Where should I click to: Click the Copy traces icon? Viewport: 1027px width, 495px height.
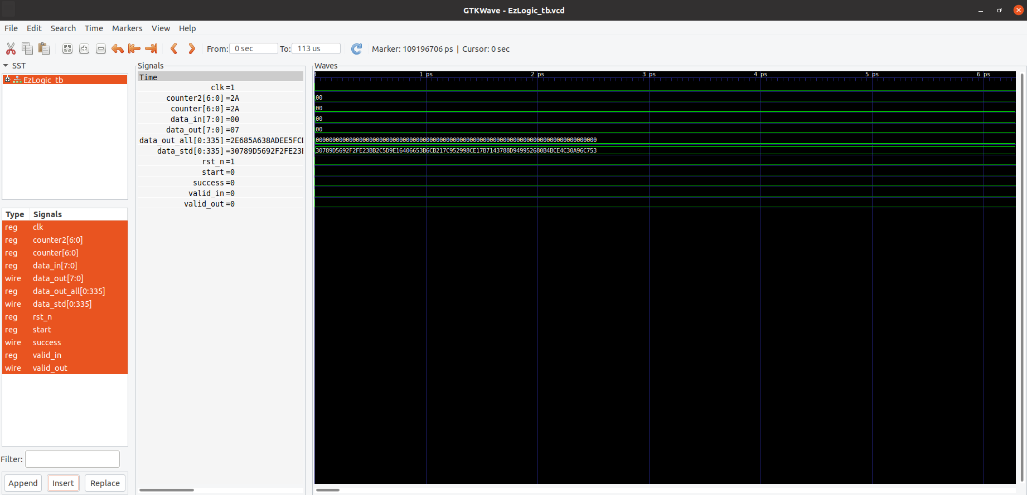click(x=27, y=49)
